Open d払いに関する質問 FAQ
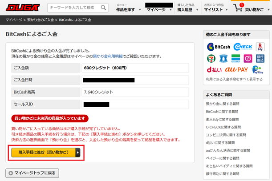This screenshot has width=272, height=181. 220,143
